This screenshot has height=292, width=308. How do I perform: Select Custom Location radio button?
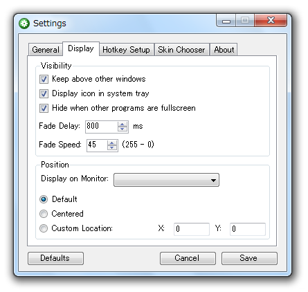click(44, 228)
